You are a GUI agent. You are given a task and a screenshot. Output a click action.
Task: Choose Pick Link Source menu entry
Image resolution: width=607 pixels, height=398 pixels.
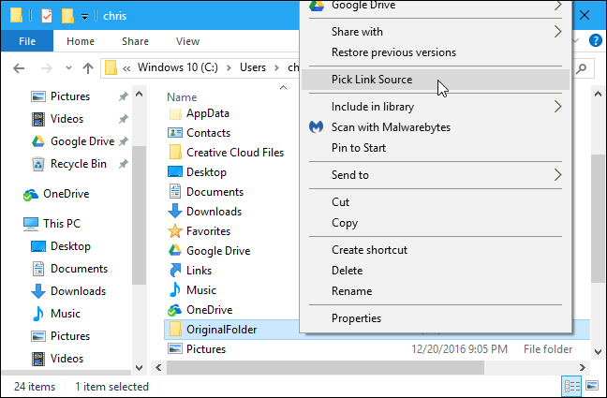[x=372, y=80]
